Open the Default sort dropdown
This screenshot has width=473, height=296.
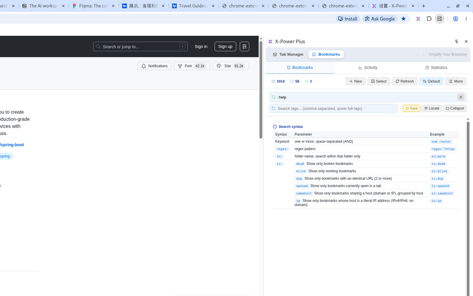[431, 81]
